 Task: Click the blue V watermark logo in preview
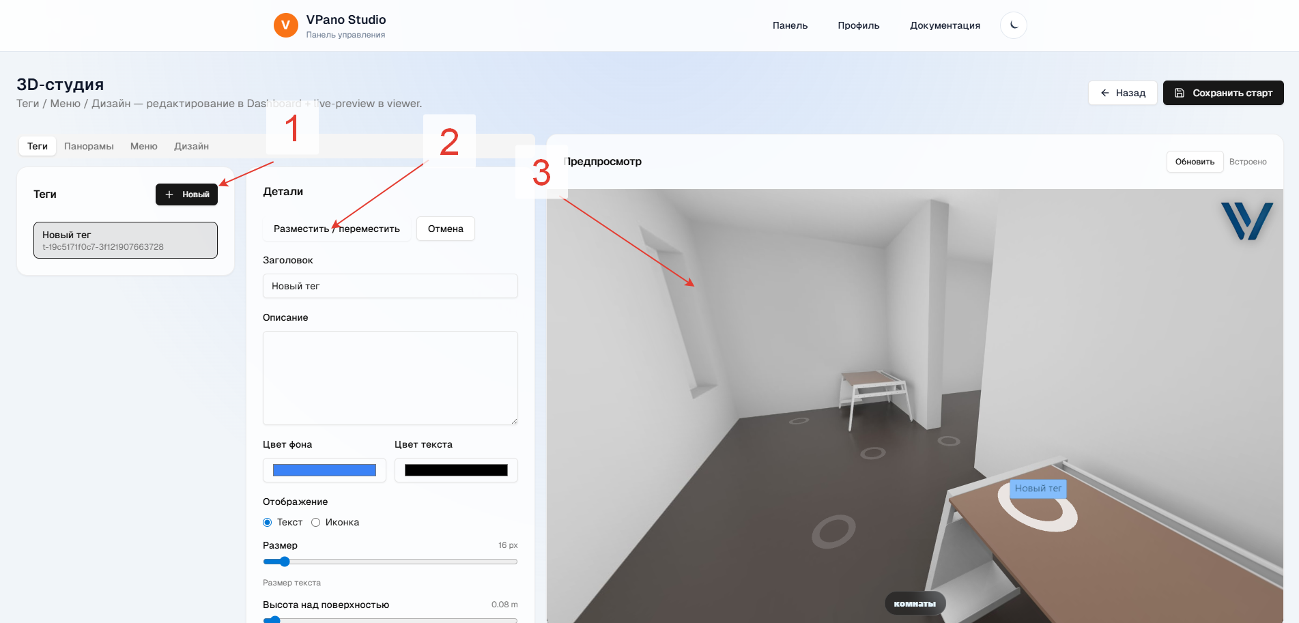pyautogui.click(x=1246, y=220)
